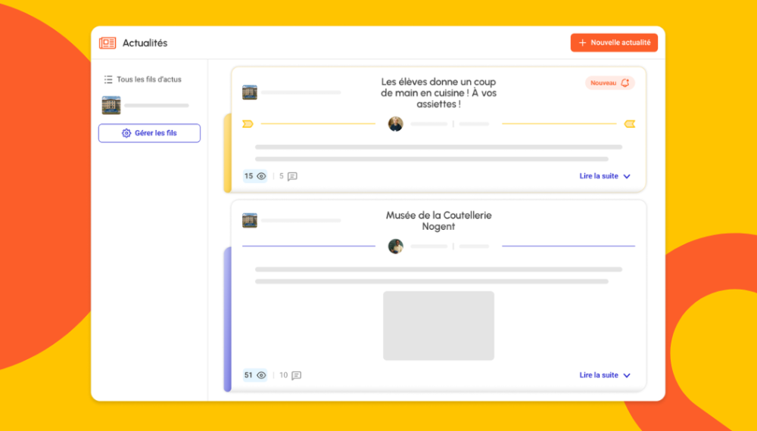Screen dimensions: 757x431
Task: Click the yellow color bar on cuisine post
Action: (x=227, y=153)
